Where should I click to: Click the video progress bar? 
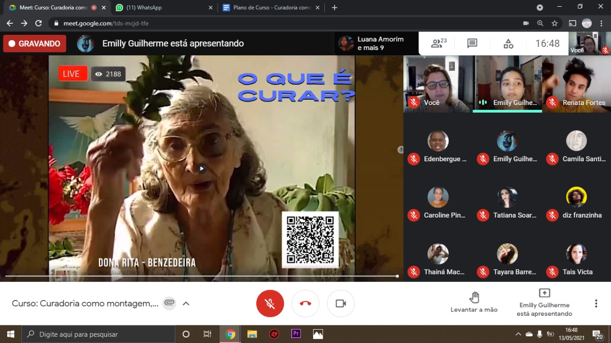click(200, 276)
